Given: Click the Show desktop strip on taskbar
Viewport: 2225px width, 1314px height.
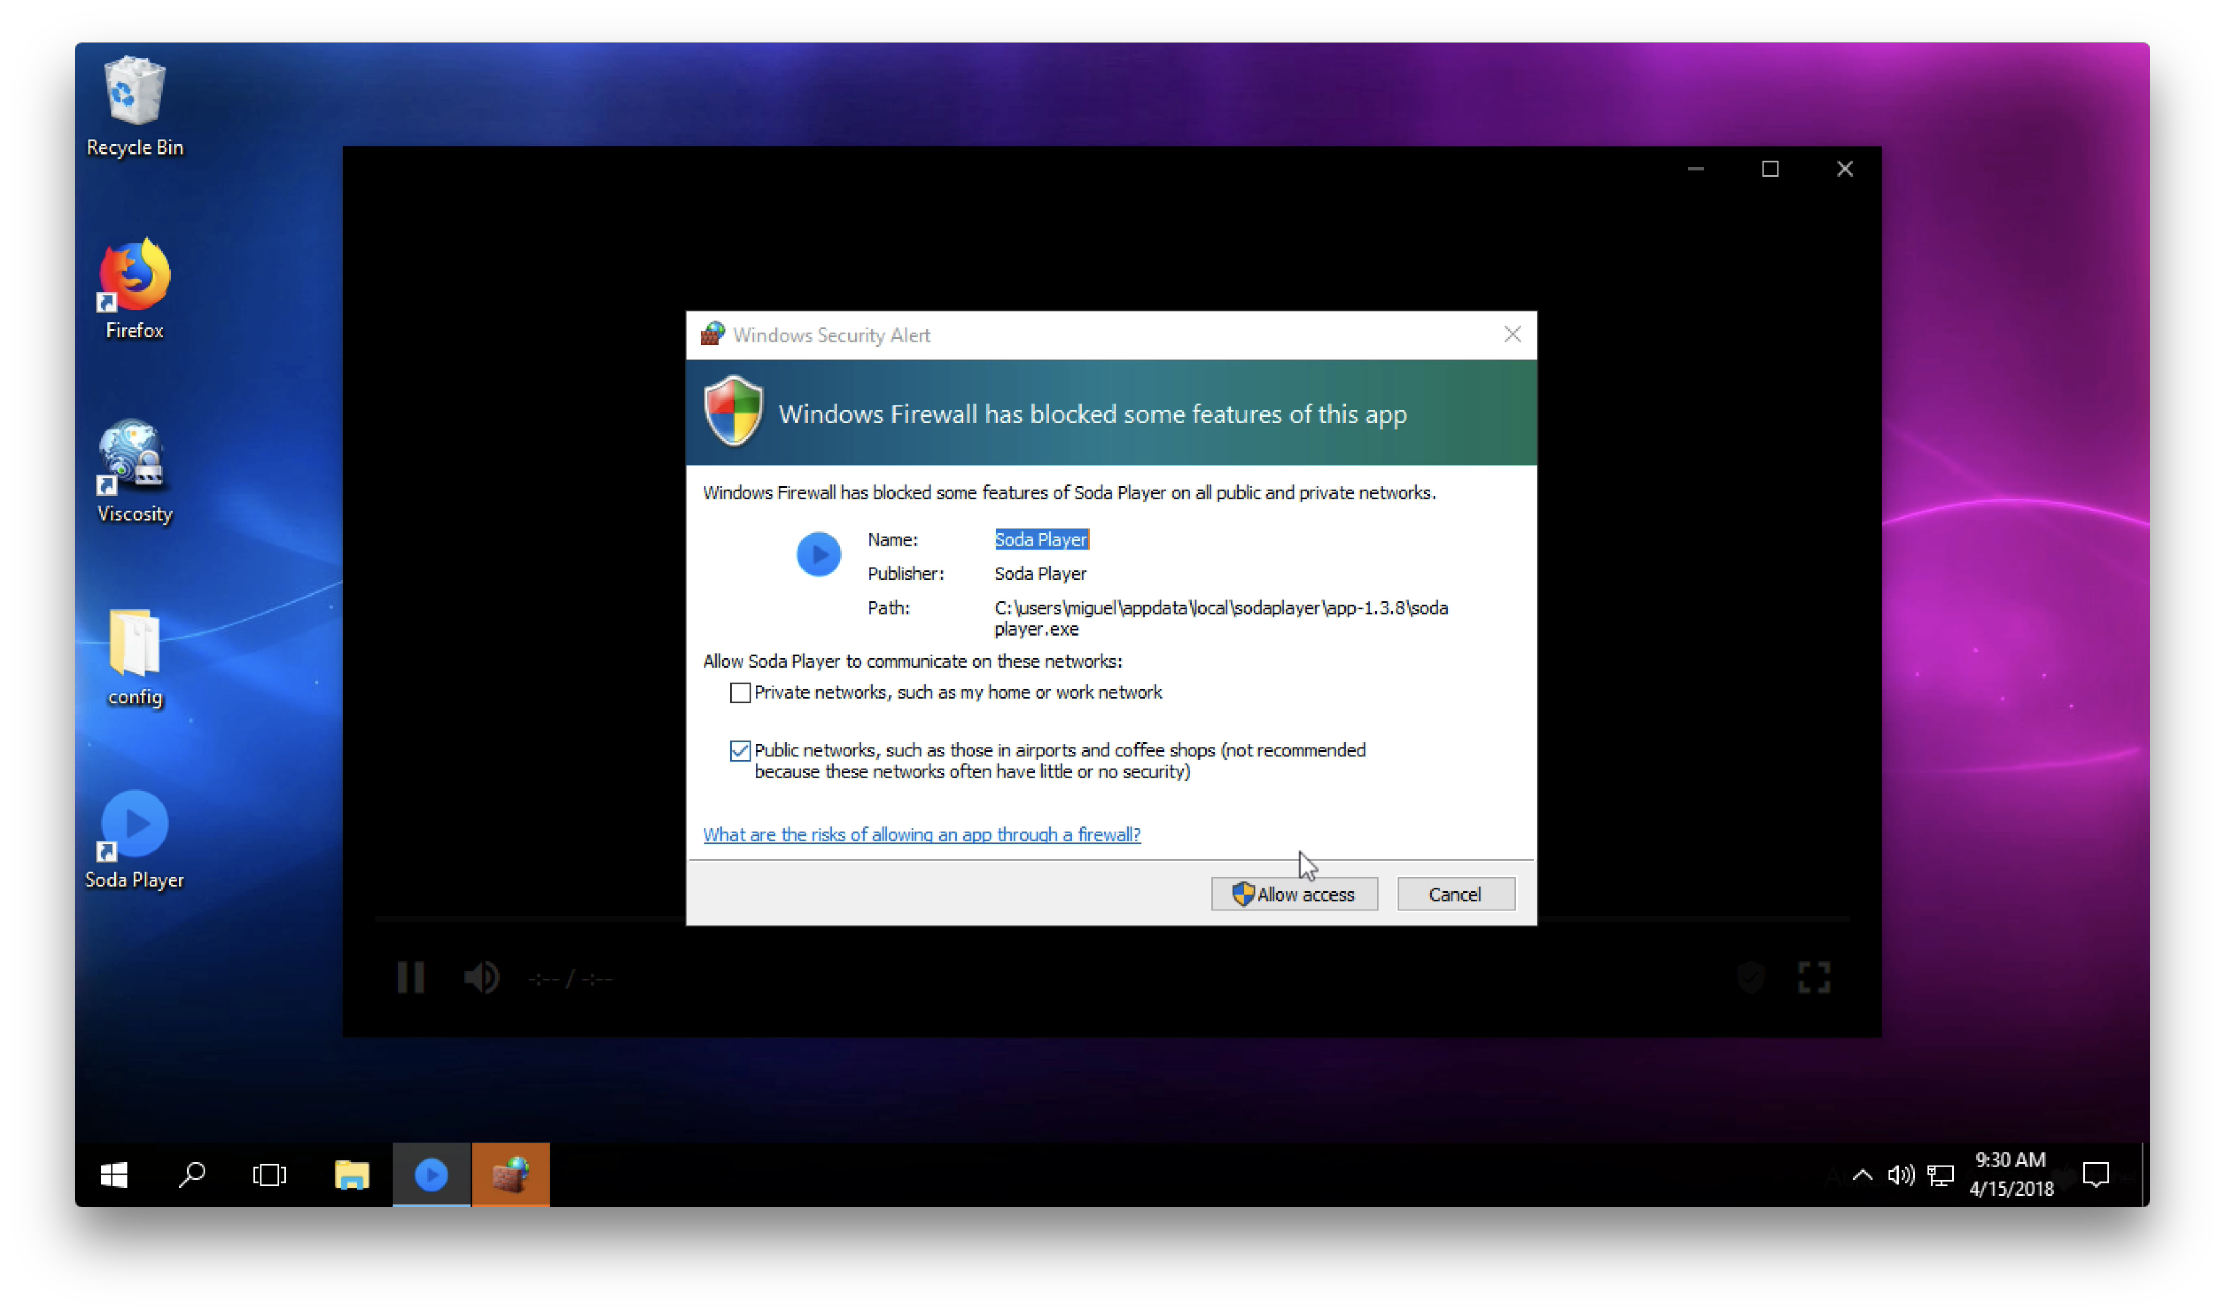Looking at the screenshot, I should click(x=2144, y=1175).
